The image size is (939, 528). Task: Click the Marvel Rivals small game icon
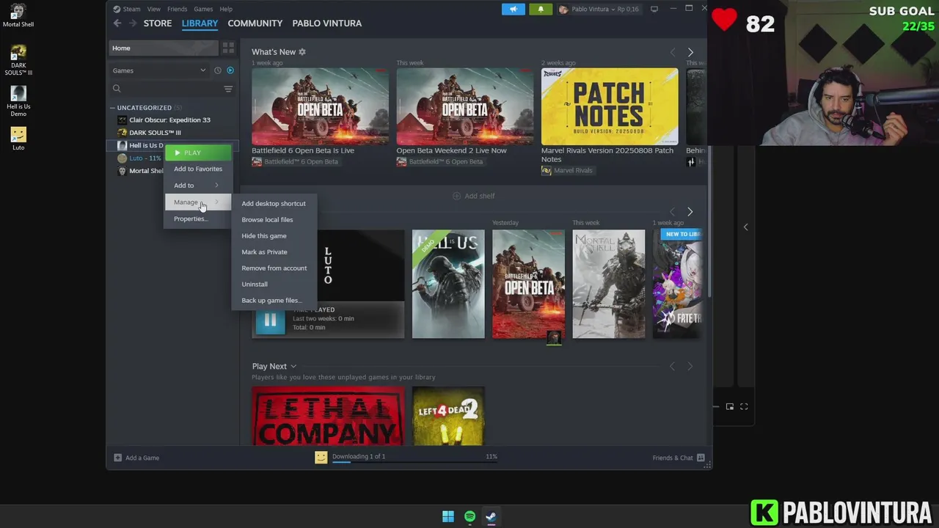pyautogui.click(x=546, y=170)
